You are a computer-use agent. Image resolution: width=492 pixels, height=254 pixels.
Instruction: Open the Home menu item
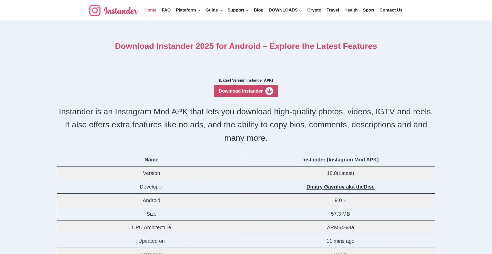pyautogui.click(x=150, y=10)
